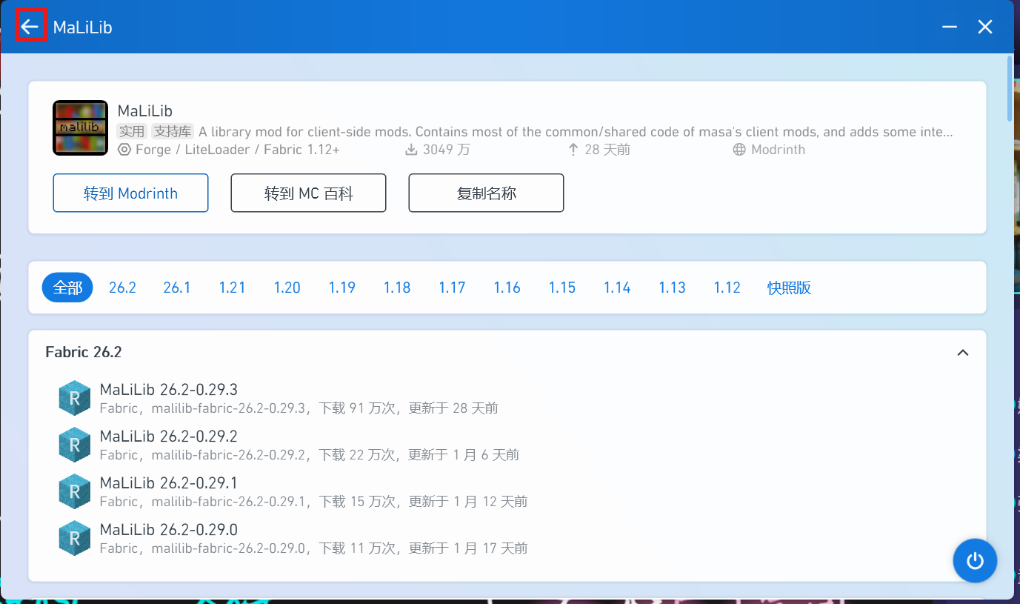Click the MaLiLib mod logo thumbnail
Screen dimensions: 1020x604
(x=81, y=128)
